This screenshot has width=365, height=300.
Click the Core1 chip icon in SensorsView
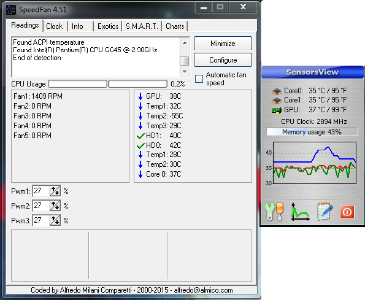[x=277, y=101]
